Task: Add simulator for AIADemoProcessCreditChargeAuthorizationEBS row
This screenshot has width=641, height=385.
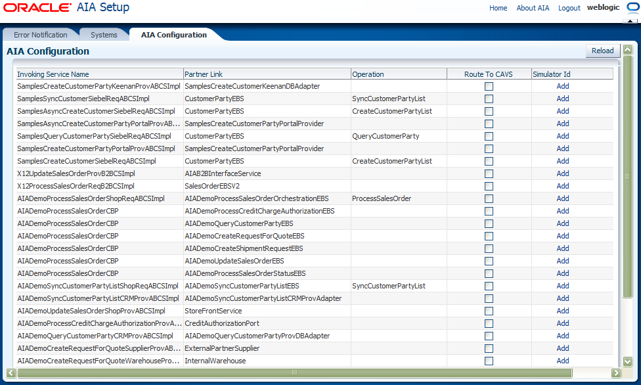Action: 562,211
